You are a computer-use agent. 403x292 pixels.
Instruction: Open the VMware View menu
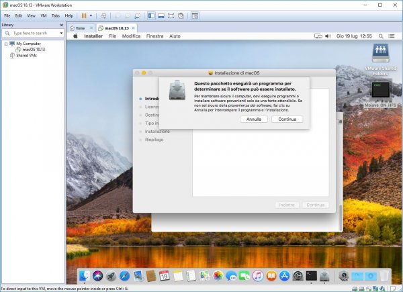(31, 15)
